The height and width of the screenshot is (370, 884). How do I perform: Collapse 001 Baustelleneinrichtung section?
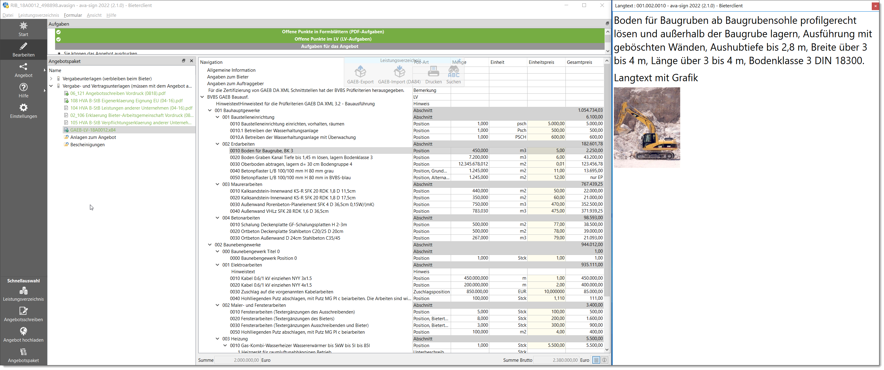(218, 117)
